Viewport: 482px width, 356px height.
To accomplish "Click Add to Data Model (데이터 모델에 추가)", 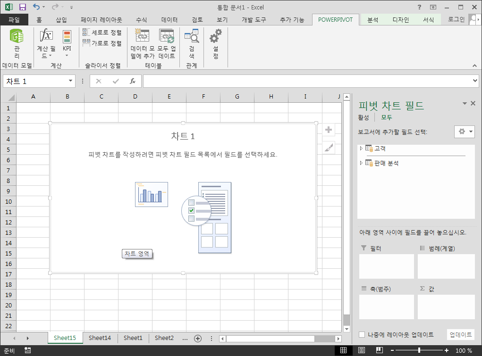I will pos(143,43).
